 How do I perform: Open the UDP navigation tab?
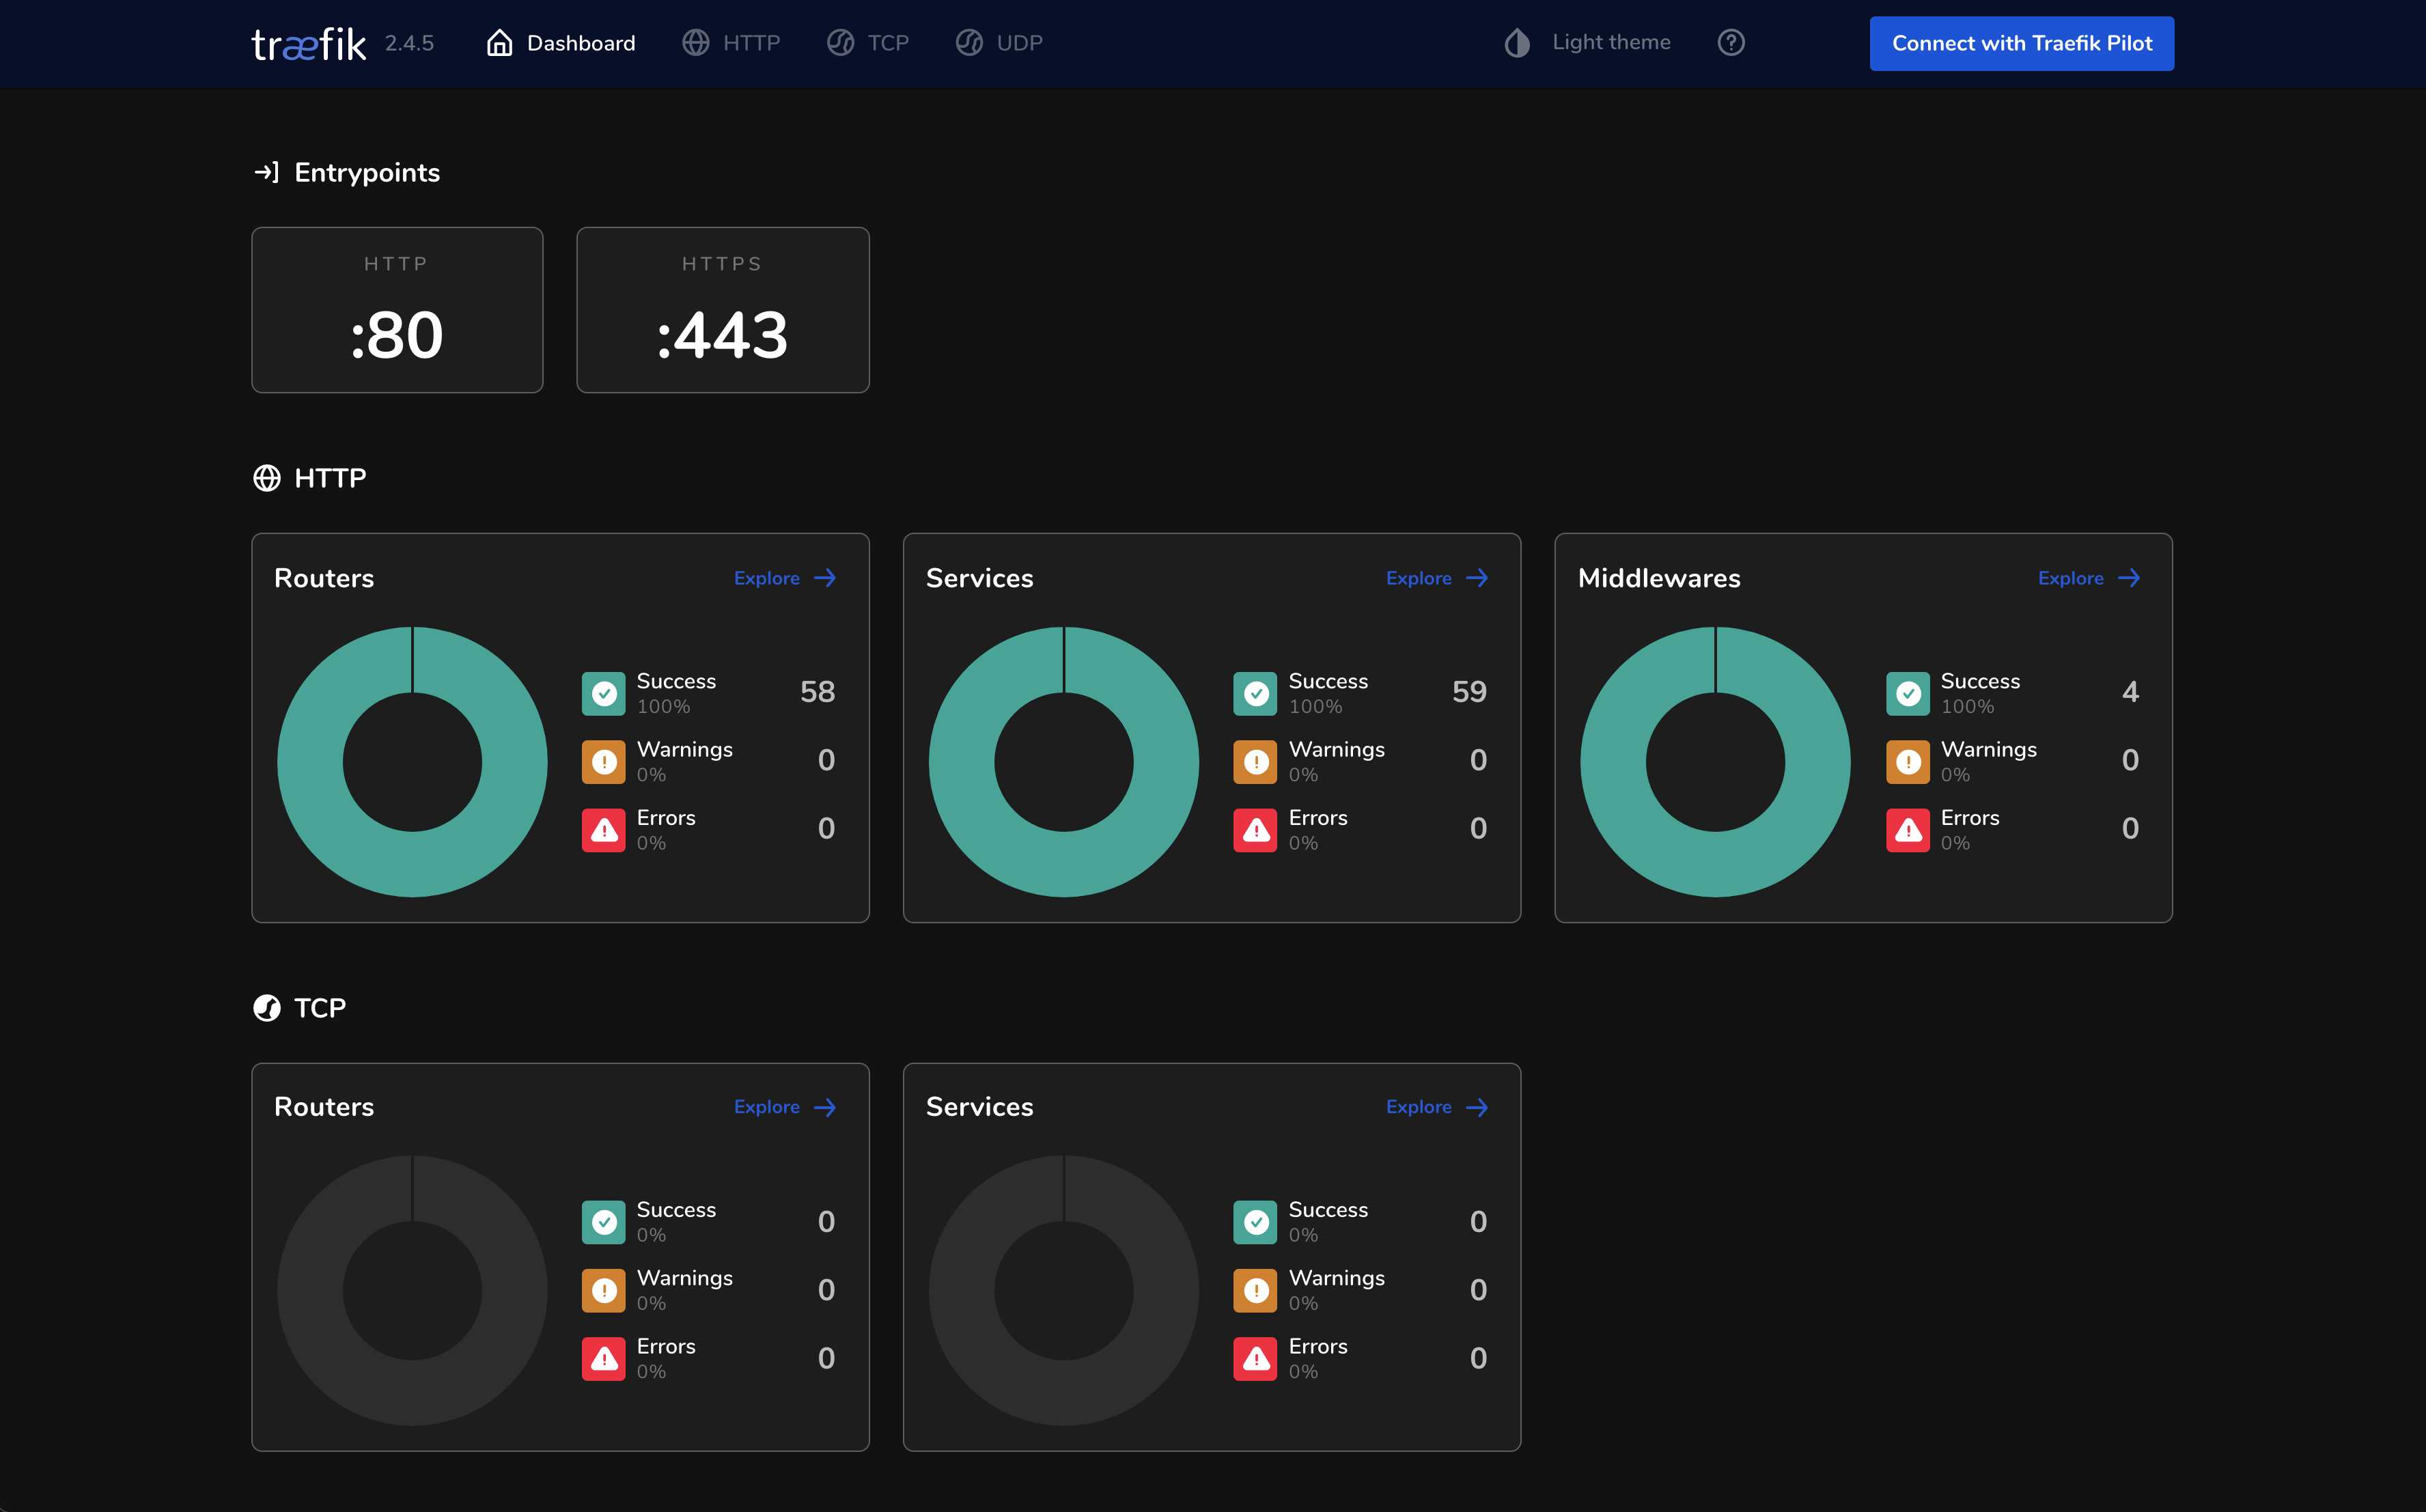pos(999,43)
